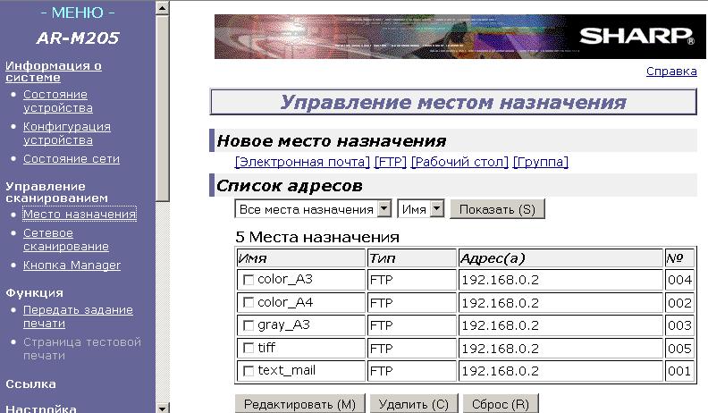Viewport: 708px width, 413px height.
Task: Click the sidebar scrollbar up arrow
Action: (163, 8)
